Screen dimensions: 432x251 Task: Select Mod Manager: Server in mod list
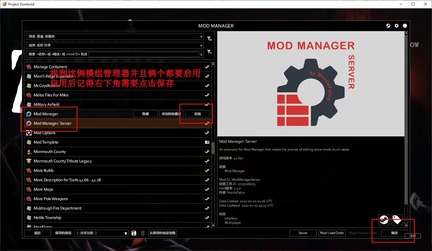tap(52, 123)
